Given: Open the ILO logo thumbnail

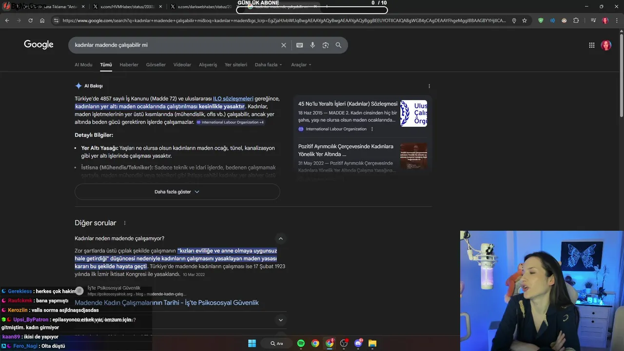Looking at the screenshot, I should click(413, 114).
